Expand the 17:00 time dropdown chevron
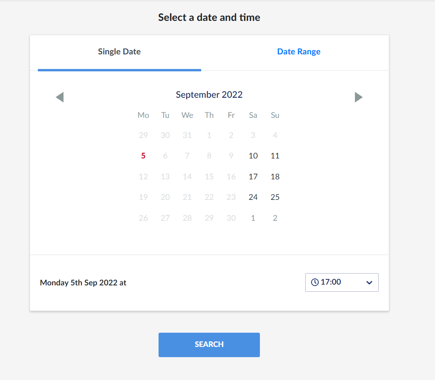This screenshot has height=380, width=435. pos(369,283)
